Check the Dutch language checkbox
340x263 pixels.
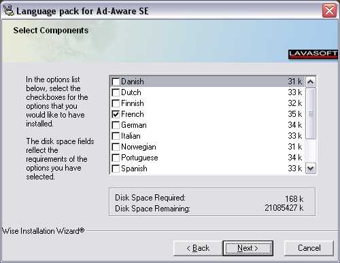coord(116,92)
